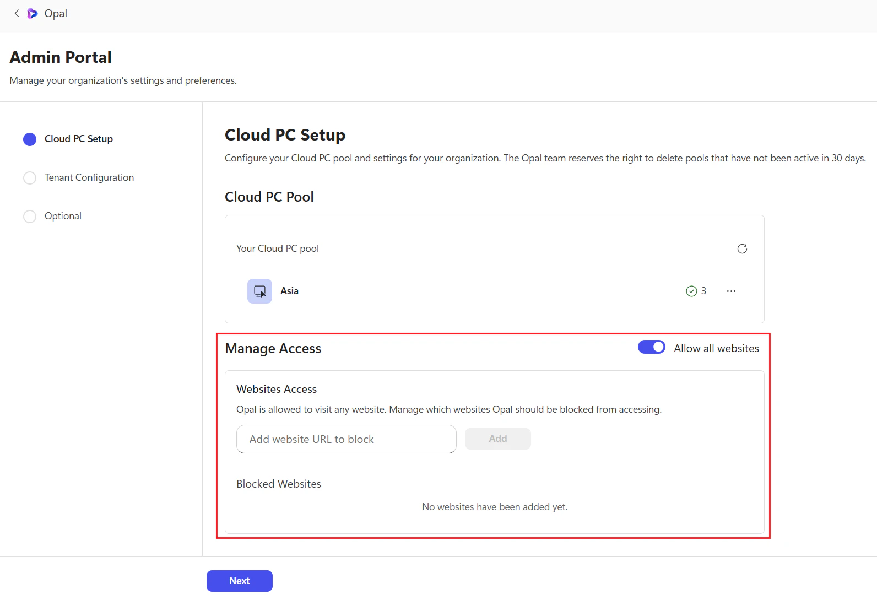The image size is (877, 605).
Task: Refresh the Cloud PC pool list
Action: pos(742,249)
